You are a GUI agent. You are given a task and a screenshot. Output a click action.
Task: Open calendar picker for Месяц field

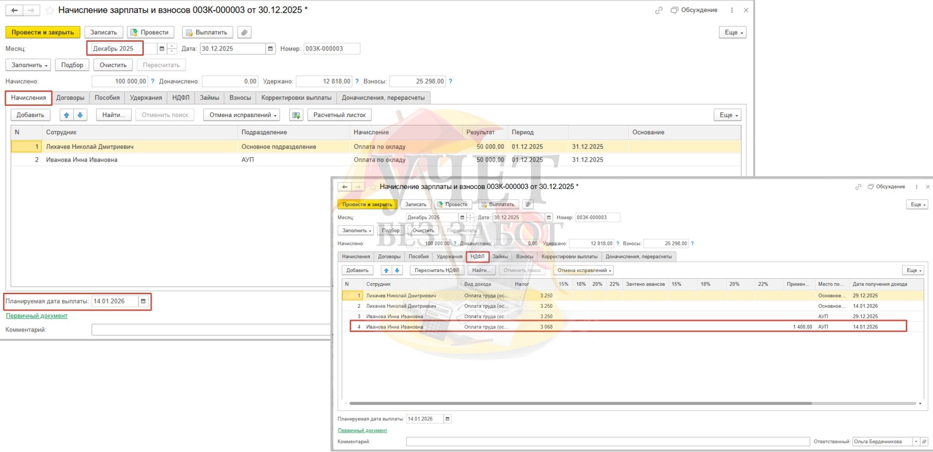pos(162,49)
